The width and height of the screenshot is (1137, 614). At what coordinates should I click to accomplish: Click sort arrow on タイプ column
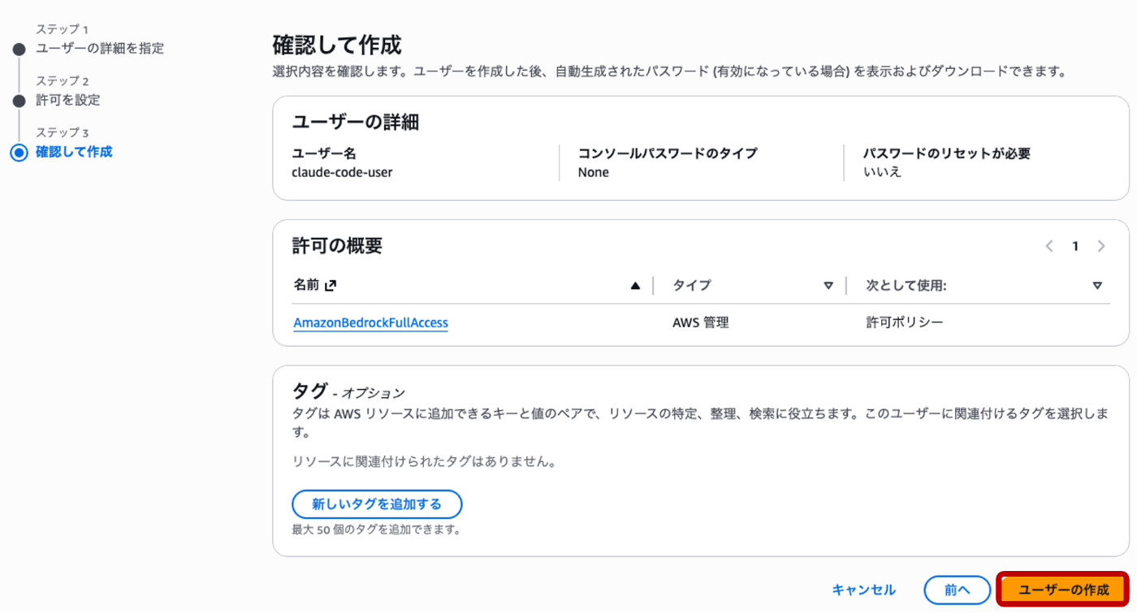828,286
